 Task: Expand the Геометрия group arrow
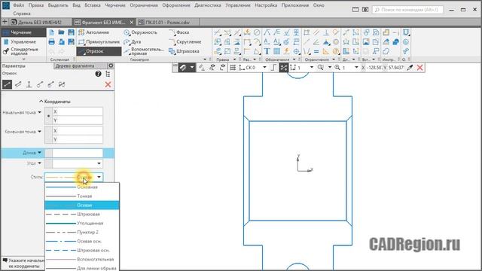click(205, 59)
